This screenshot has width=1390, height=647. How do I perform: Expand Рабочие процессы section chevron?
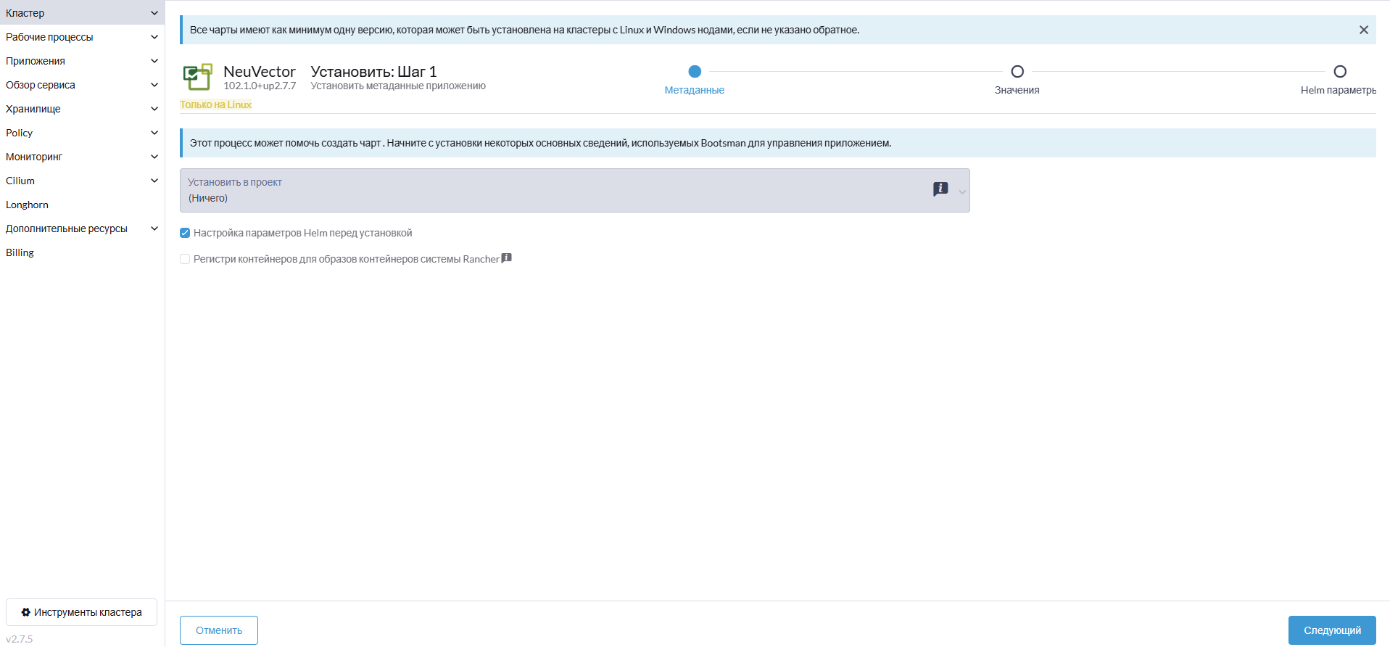pos(154,37)
